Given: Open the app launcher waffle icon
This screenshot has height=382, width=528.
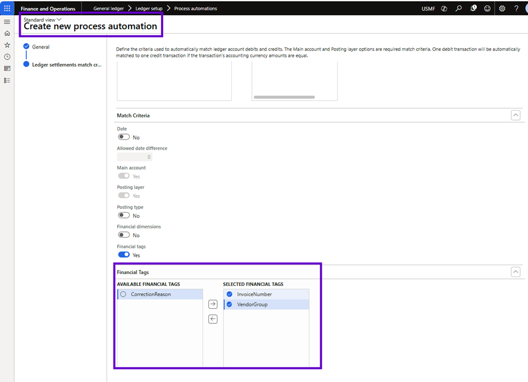Looking at the screenshot, I should click(7, 8).
